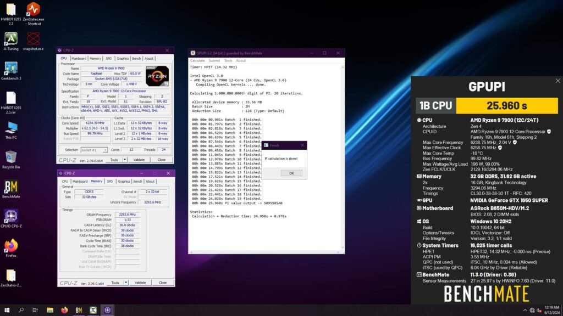The width and height of the screenshot is (563, 316).
Task: Open the BenchMate desktop shortcut
Action: click(11, 187)
